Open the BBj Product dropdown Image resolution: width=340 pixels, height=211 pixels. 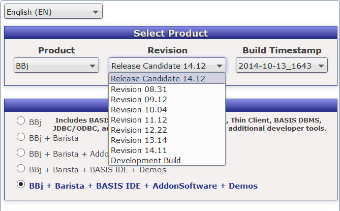[56, 66]
